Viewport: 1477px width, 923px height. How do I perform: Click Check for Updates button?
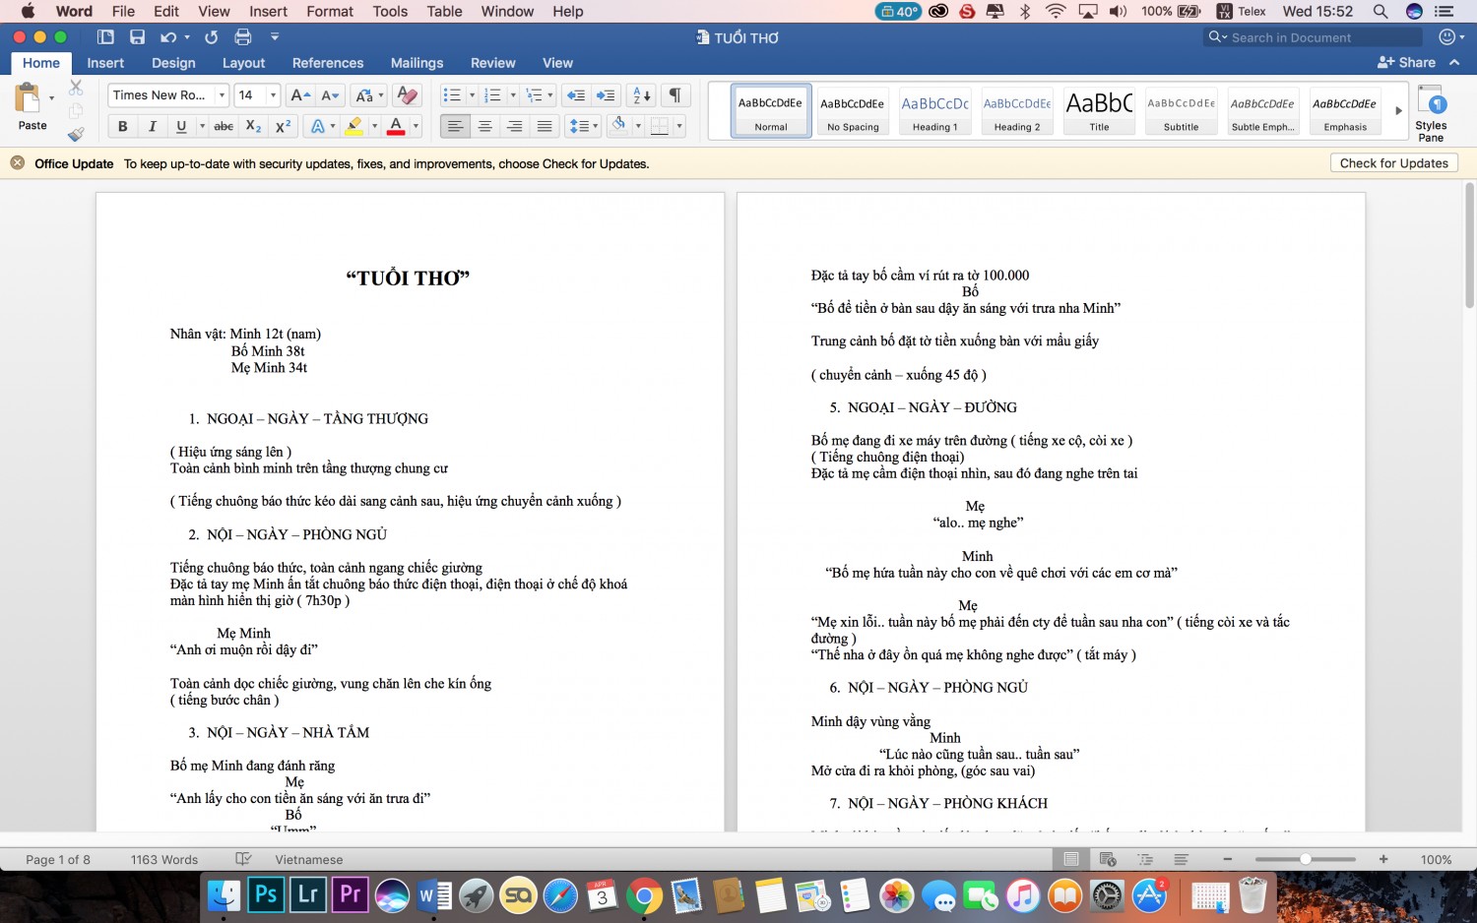click(1393, 163)
